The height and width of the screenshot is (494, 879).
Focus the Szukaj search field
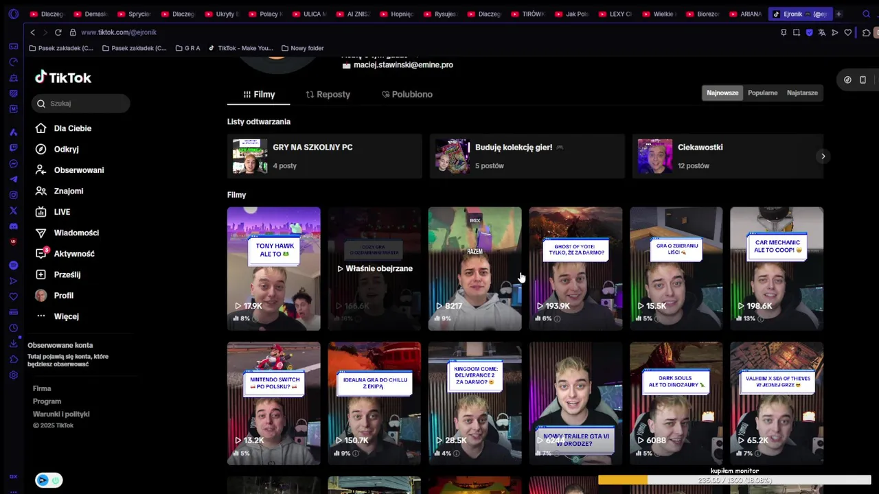tap(81, 104)
